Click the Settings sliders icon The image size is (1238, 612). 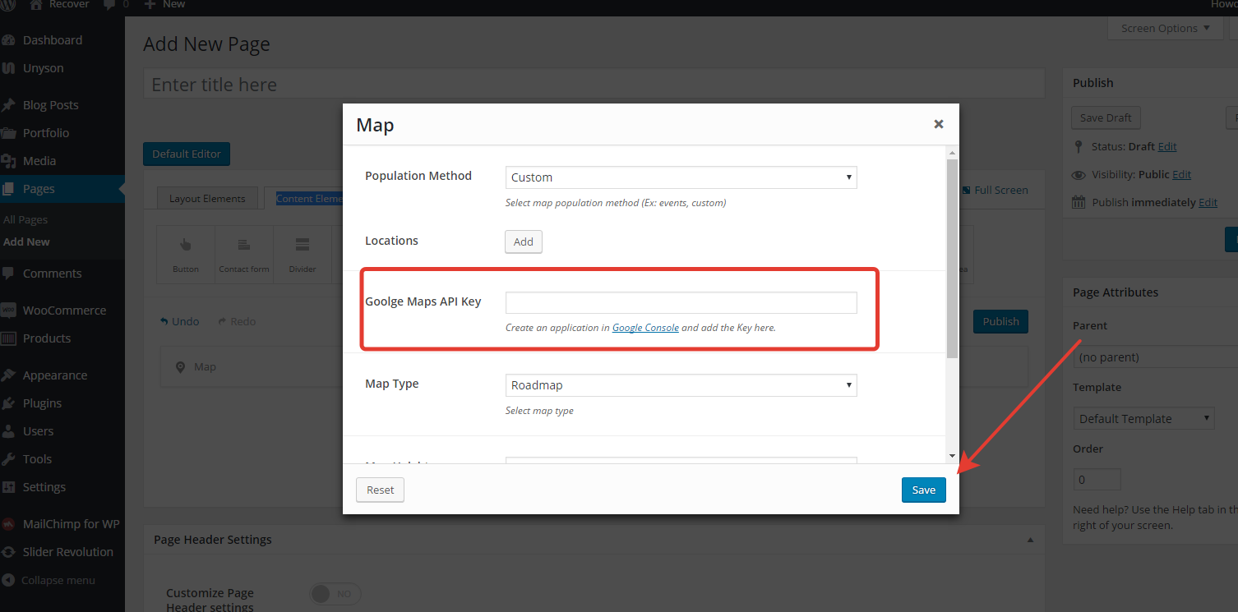click(x=8, y=487)
